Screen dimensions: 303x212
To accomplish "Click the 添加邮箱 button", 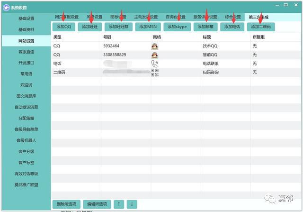I will tap(205, 27).
